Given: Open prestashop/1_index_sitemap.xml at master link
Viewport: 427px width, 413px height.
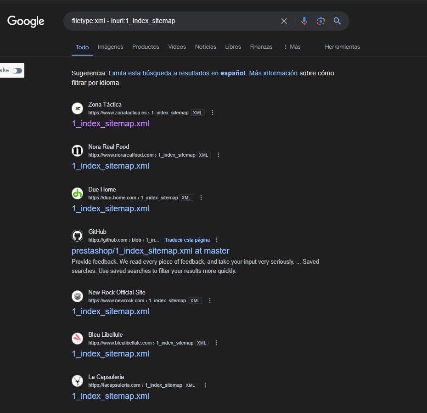Looking at the screenshot, I should coord(150,251).
